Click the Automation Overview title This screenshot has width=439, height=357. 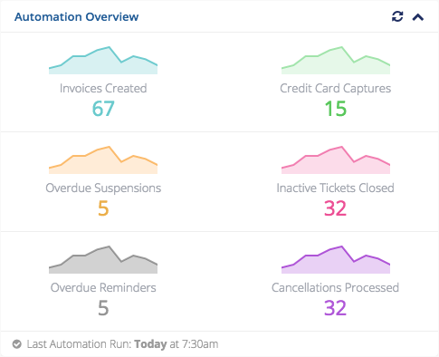point(77,17)
